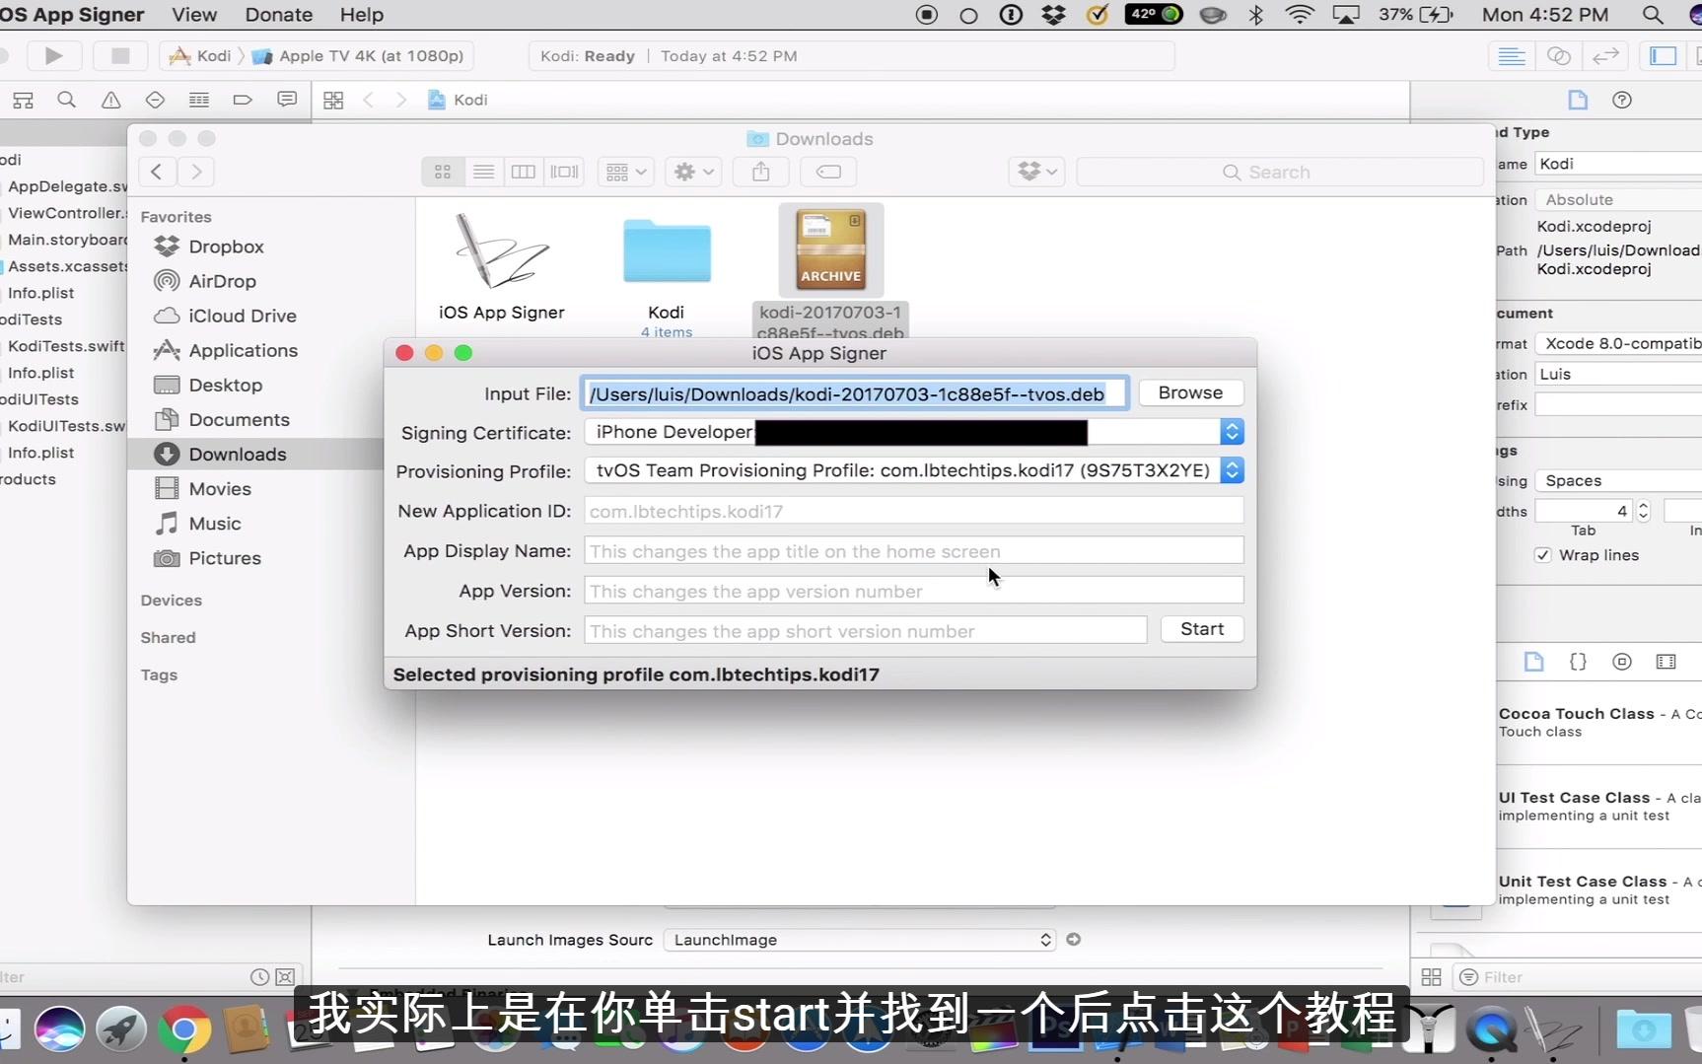Click the Finder edit tags button
The height and width of the screenshot is (1064, 1702).
[x=828, y=172]
